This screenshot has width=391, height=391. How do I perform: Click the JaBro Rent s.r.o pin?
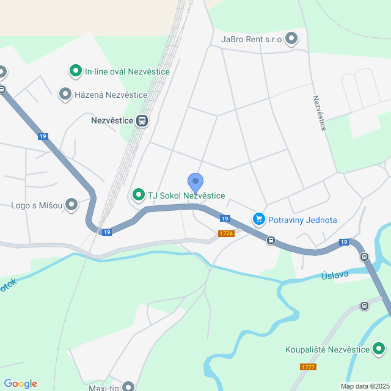pyautogui.click(x=291, y=38)
